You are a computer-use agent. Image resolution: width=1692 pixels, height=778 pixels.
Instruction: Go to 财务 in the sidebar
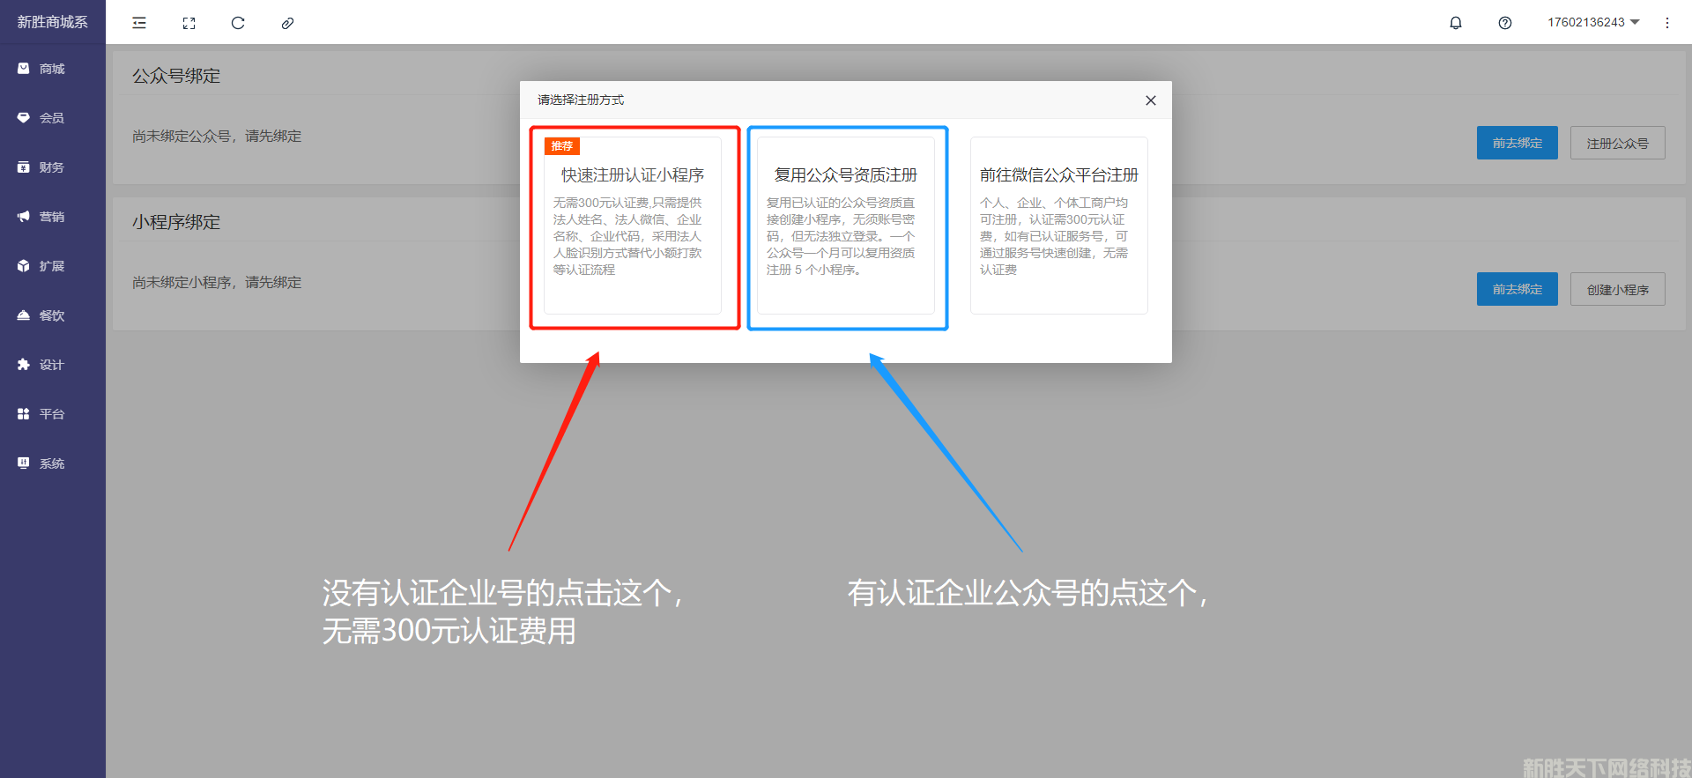coord(52,167)
